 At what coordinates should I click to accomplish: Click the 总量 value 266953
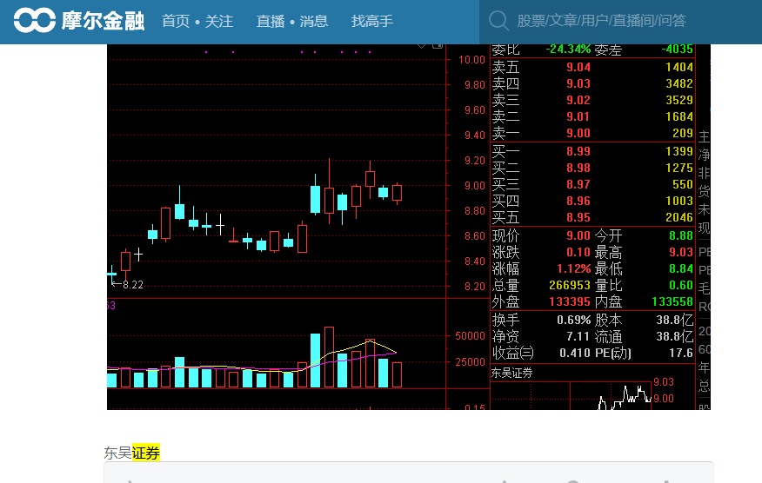(570, 285)
